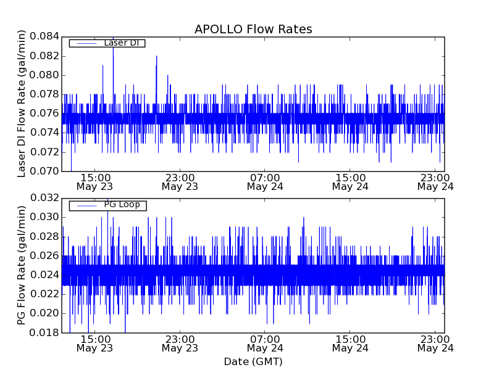Click the blue line sample in Laser DI legend
Image resolution: width=494 pixels, height=370 pixels.
point(85,43)
